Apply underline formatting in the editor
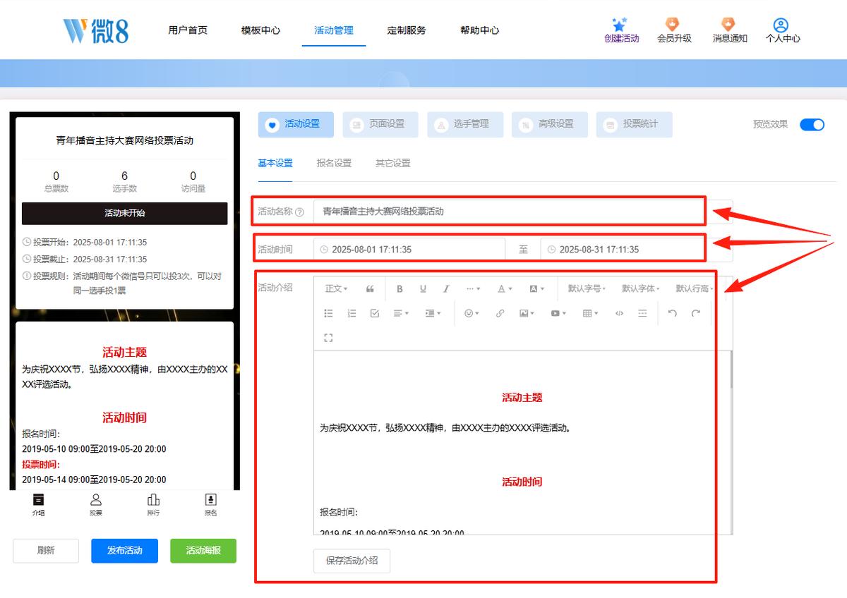 click(x=423, y=288)
